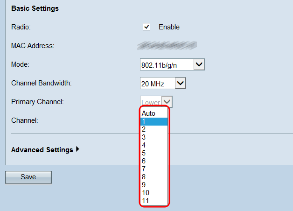Choose channel 8 in the list
This screenshot has width=293, height=211.
[x=154, y=177]
